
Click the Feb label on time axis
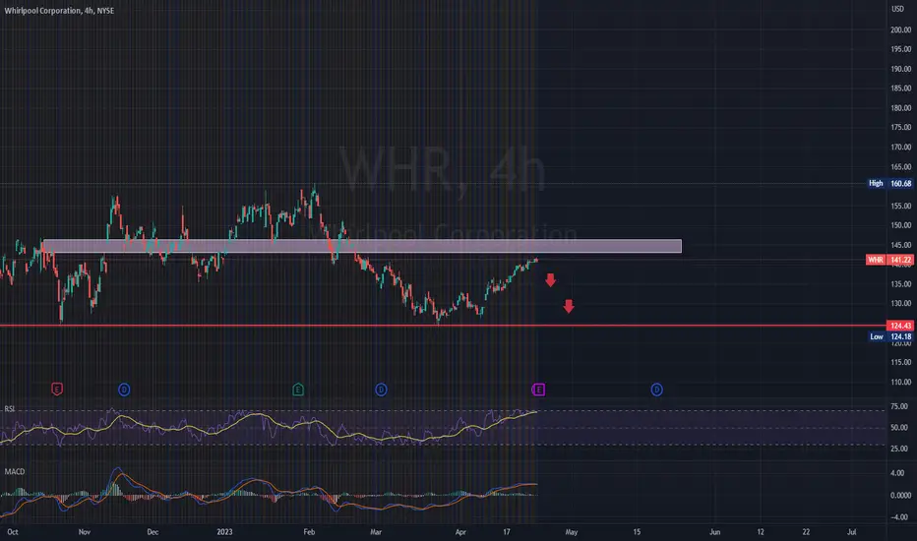click(309, 531)
